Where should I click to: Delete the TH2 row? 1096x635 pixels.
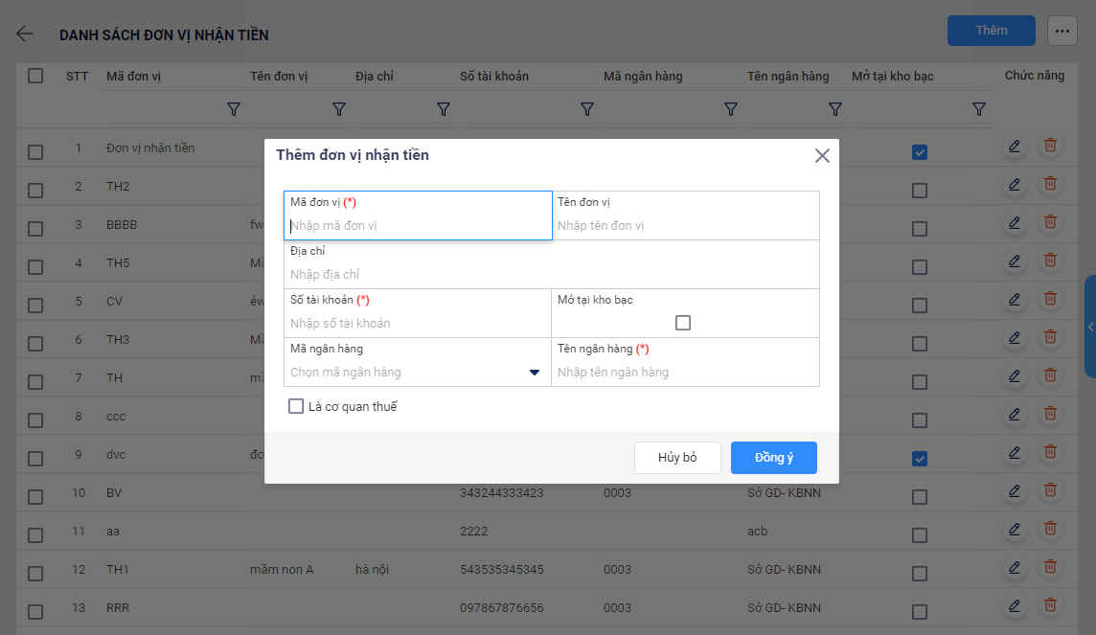point(1050,184)
